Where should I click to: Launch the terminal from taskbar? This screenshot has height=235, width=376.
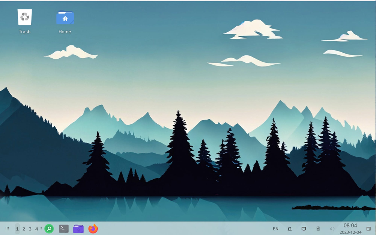[64, 229]
